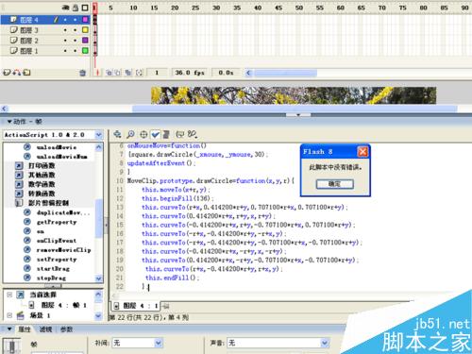The width and height of the screenshot is (472, 354).
Task: Add a motion guide layer
Action: (17, 73)
